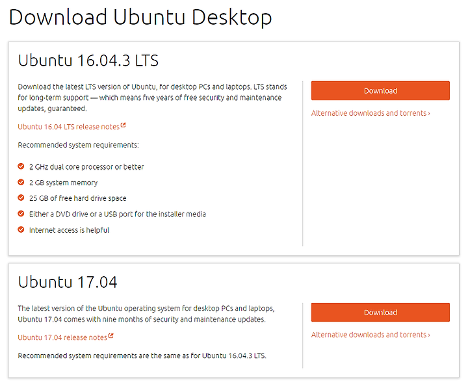Open Ubuntu 17.04 release notes
This screenshot has width=468, height=386.
tap(62, 337)
